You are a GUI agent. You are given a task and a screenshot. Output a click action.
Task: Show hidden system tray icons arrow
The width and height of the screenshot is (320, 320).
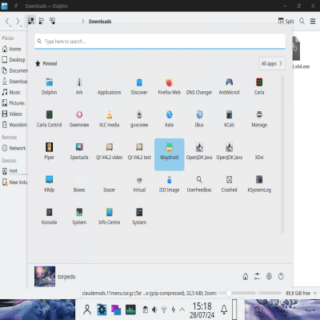182,310
